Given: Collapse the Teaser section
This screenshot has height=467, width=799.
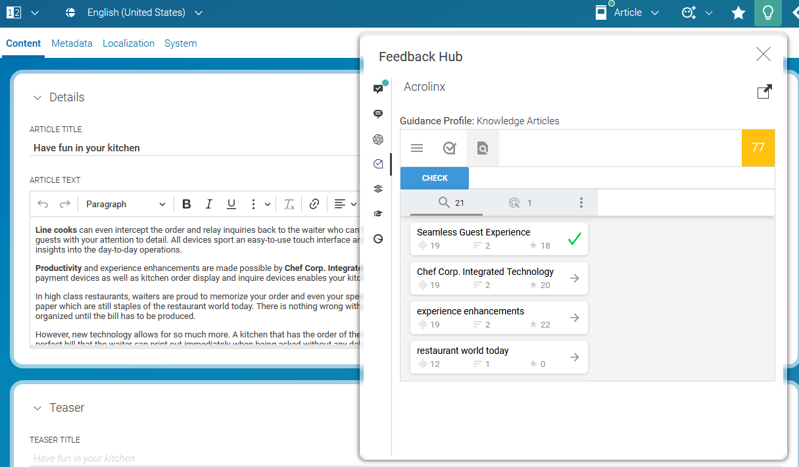Looking at the screenshot, I should 37,408.
